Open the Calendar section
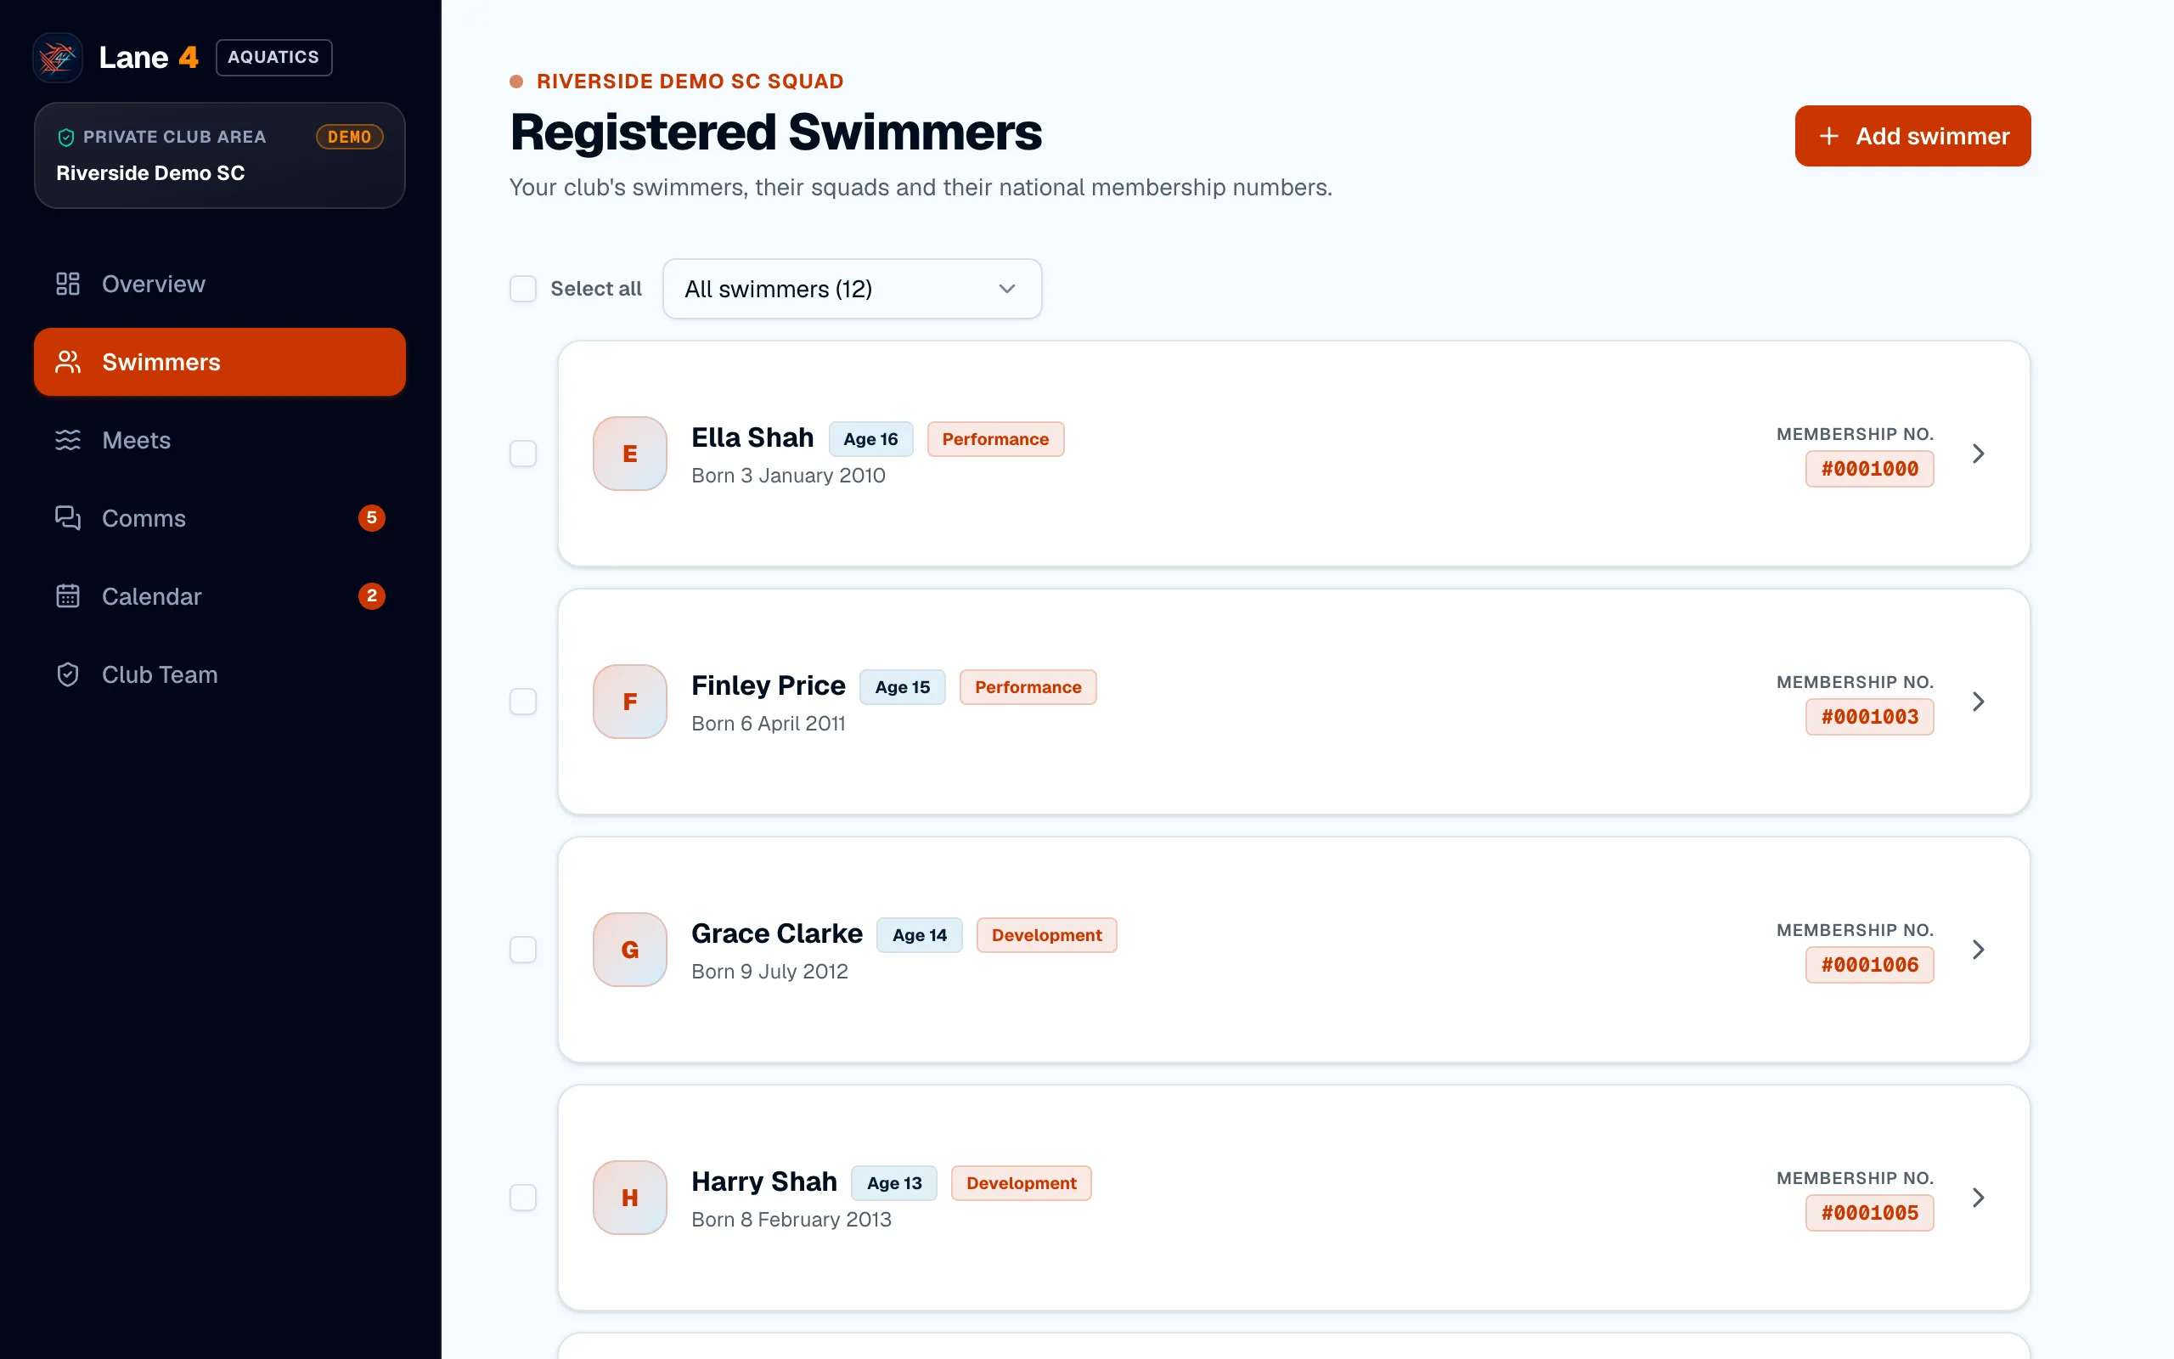 pyautogui.click(x=220, y=597)
